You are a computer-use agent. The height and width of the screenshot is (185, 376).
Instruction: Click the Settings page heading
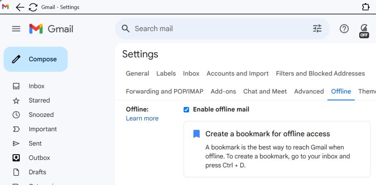(140, 54)
